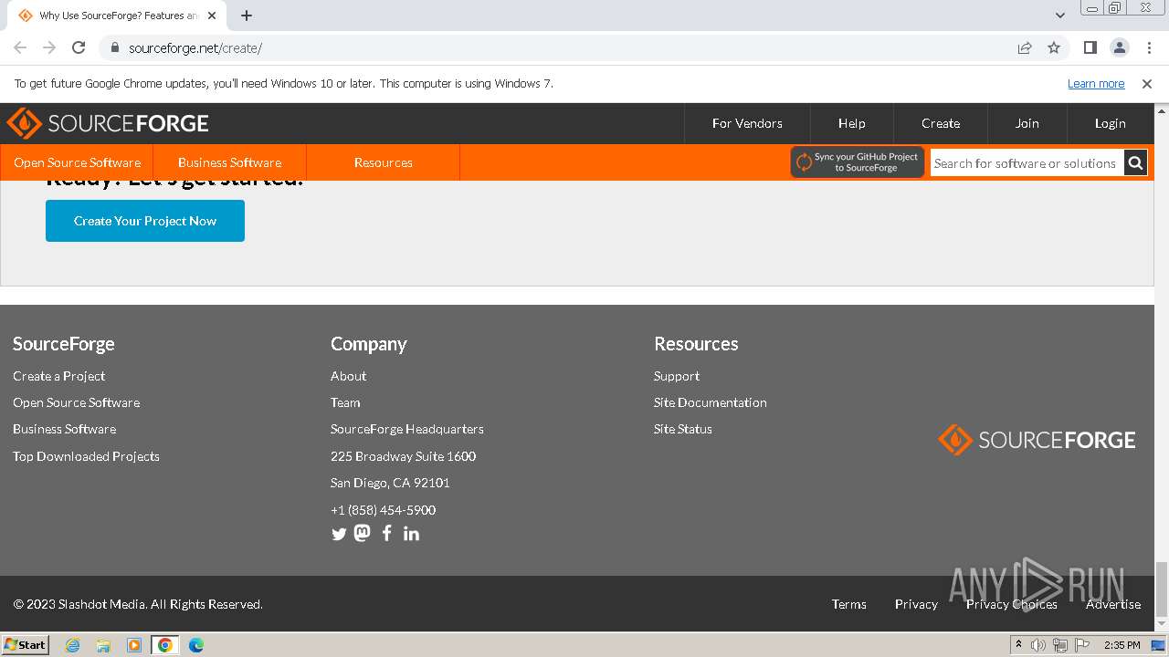Open the Resources navigation menu

point(383,162)
